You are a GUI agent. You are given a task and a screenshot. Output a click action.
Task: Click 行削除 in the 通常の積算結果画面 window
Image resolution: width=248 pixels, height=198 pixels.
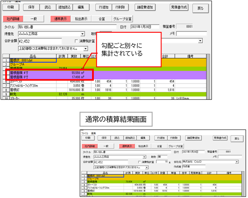(x=174, y=138)
